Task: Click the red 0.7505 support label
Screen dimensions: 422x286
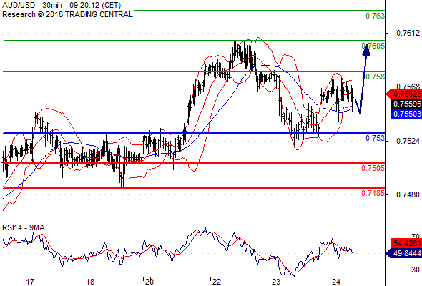Action: [373, 169]
